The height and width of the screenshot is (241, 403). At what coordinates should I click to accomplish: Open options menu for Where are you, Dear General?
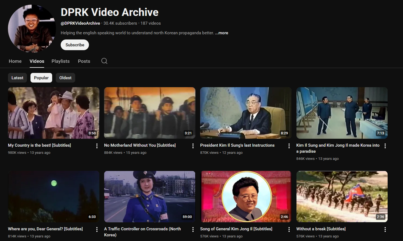[x=97, y=229]
